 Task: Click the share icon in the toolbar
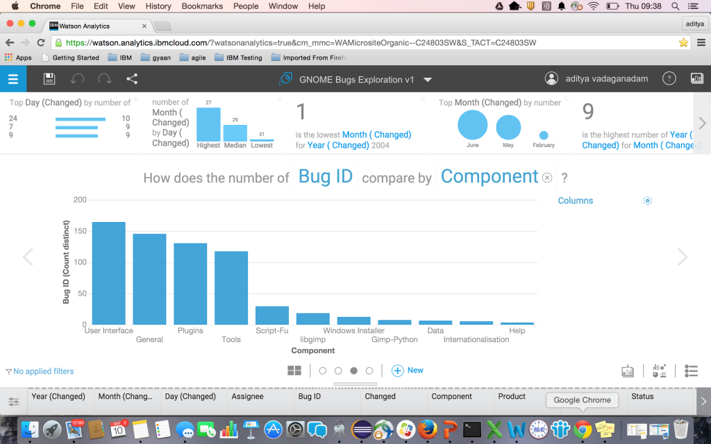(x=131, y=78)
